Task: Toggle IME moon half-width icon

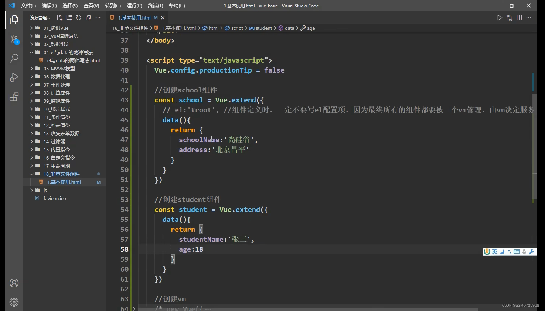Action: (x=502, y=252)
